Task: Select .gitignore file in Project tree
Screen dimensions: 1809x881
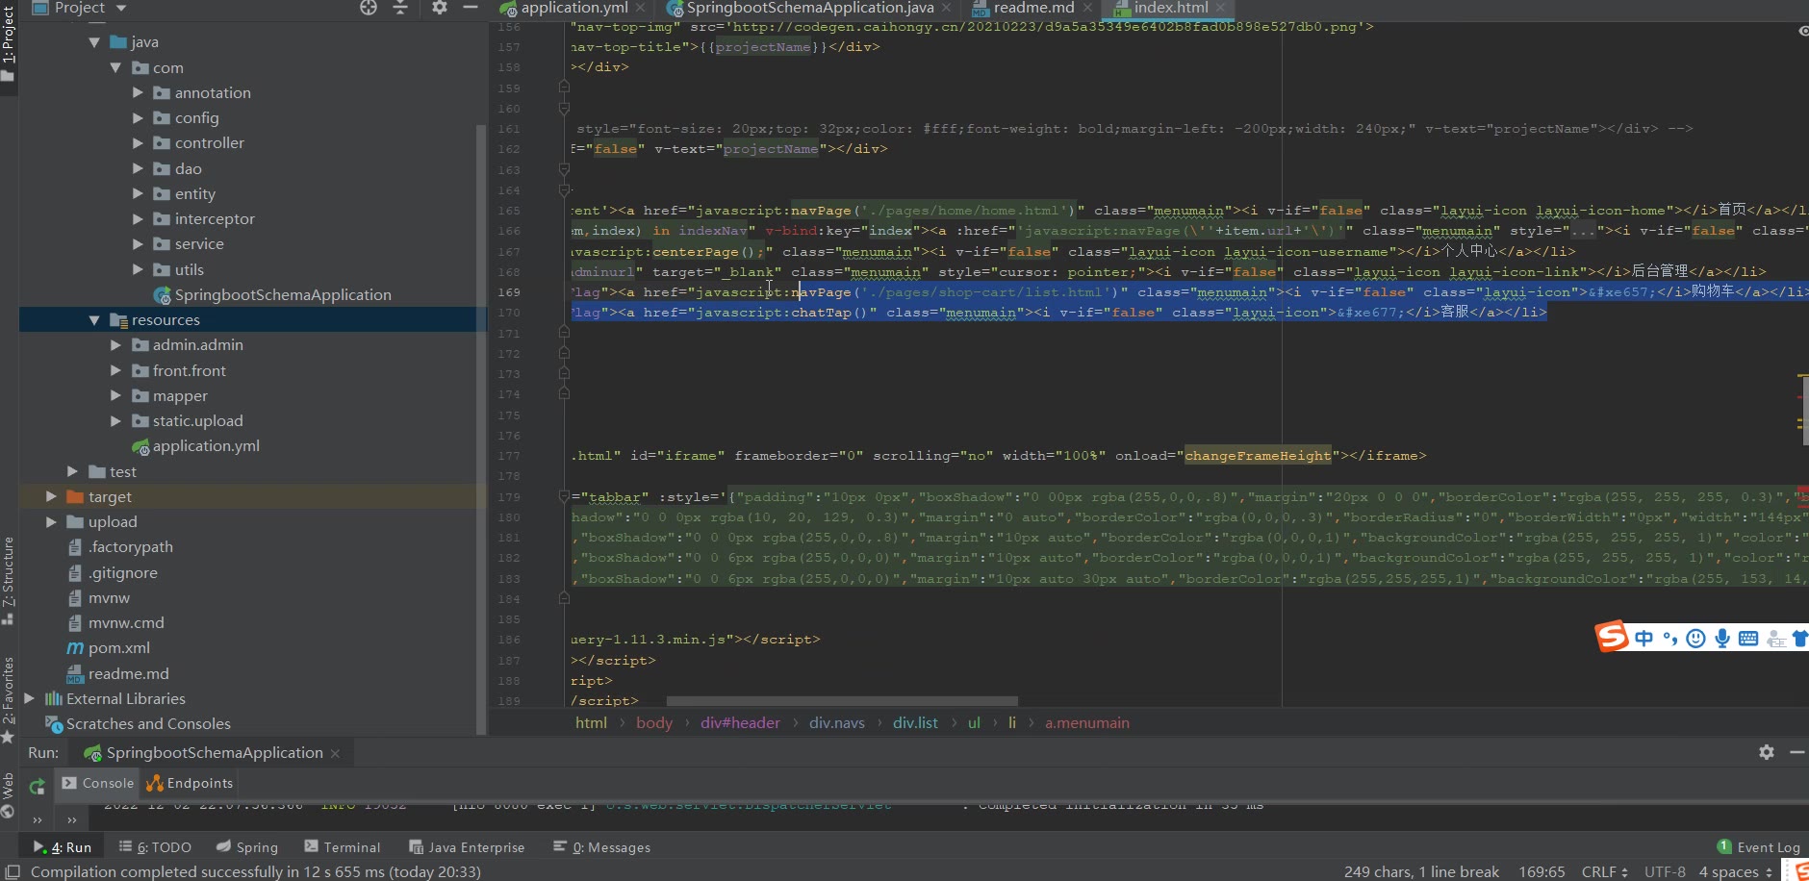Action: (x=122, y=573)
